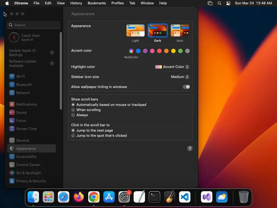This screenshot has width=277, height=208.
Task: Open Sidebar icon size Medium dropdown
Action: click(x=180, y=77)
